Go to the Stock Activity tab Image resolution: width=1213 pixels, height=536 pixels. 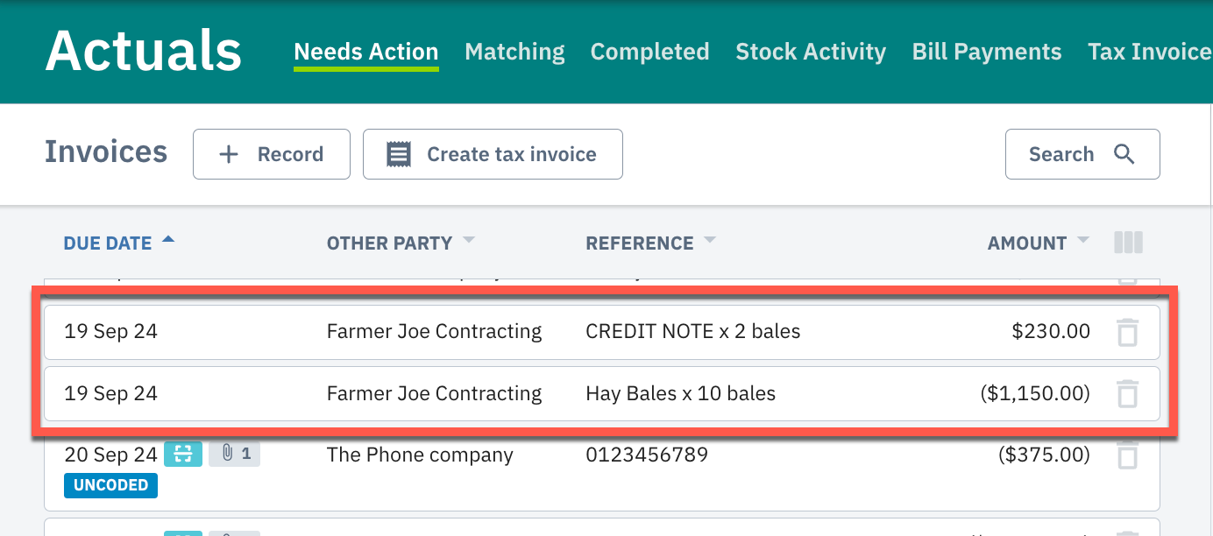[x=811, y=52]
